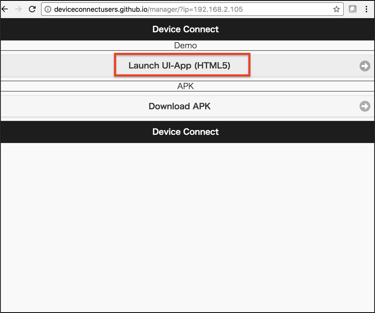Viewport: 375px width, 313px height.
Task: Select the bottom Device Connect footer title
Action: coord(185,132)
